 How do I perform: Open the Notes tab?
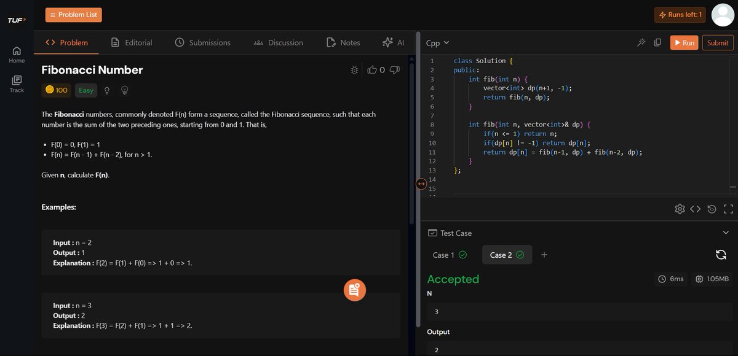(342, 42)
